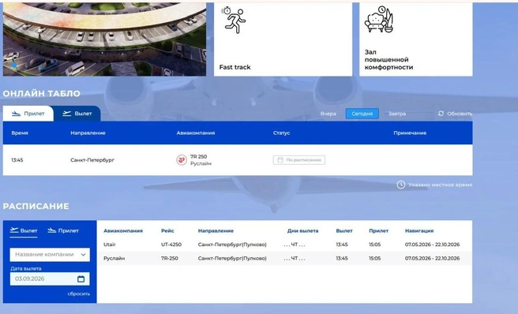
Task: Click Руслайн airline name in the schedule table
Action: pyautogui.click(x=114, y=259)
